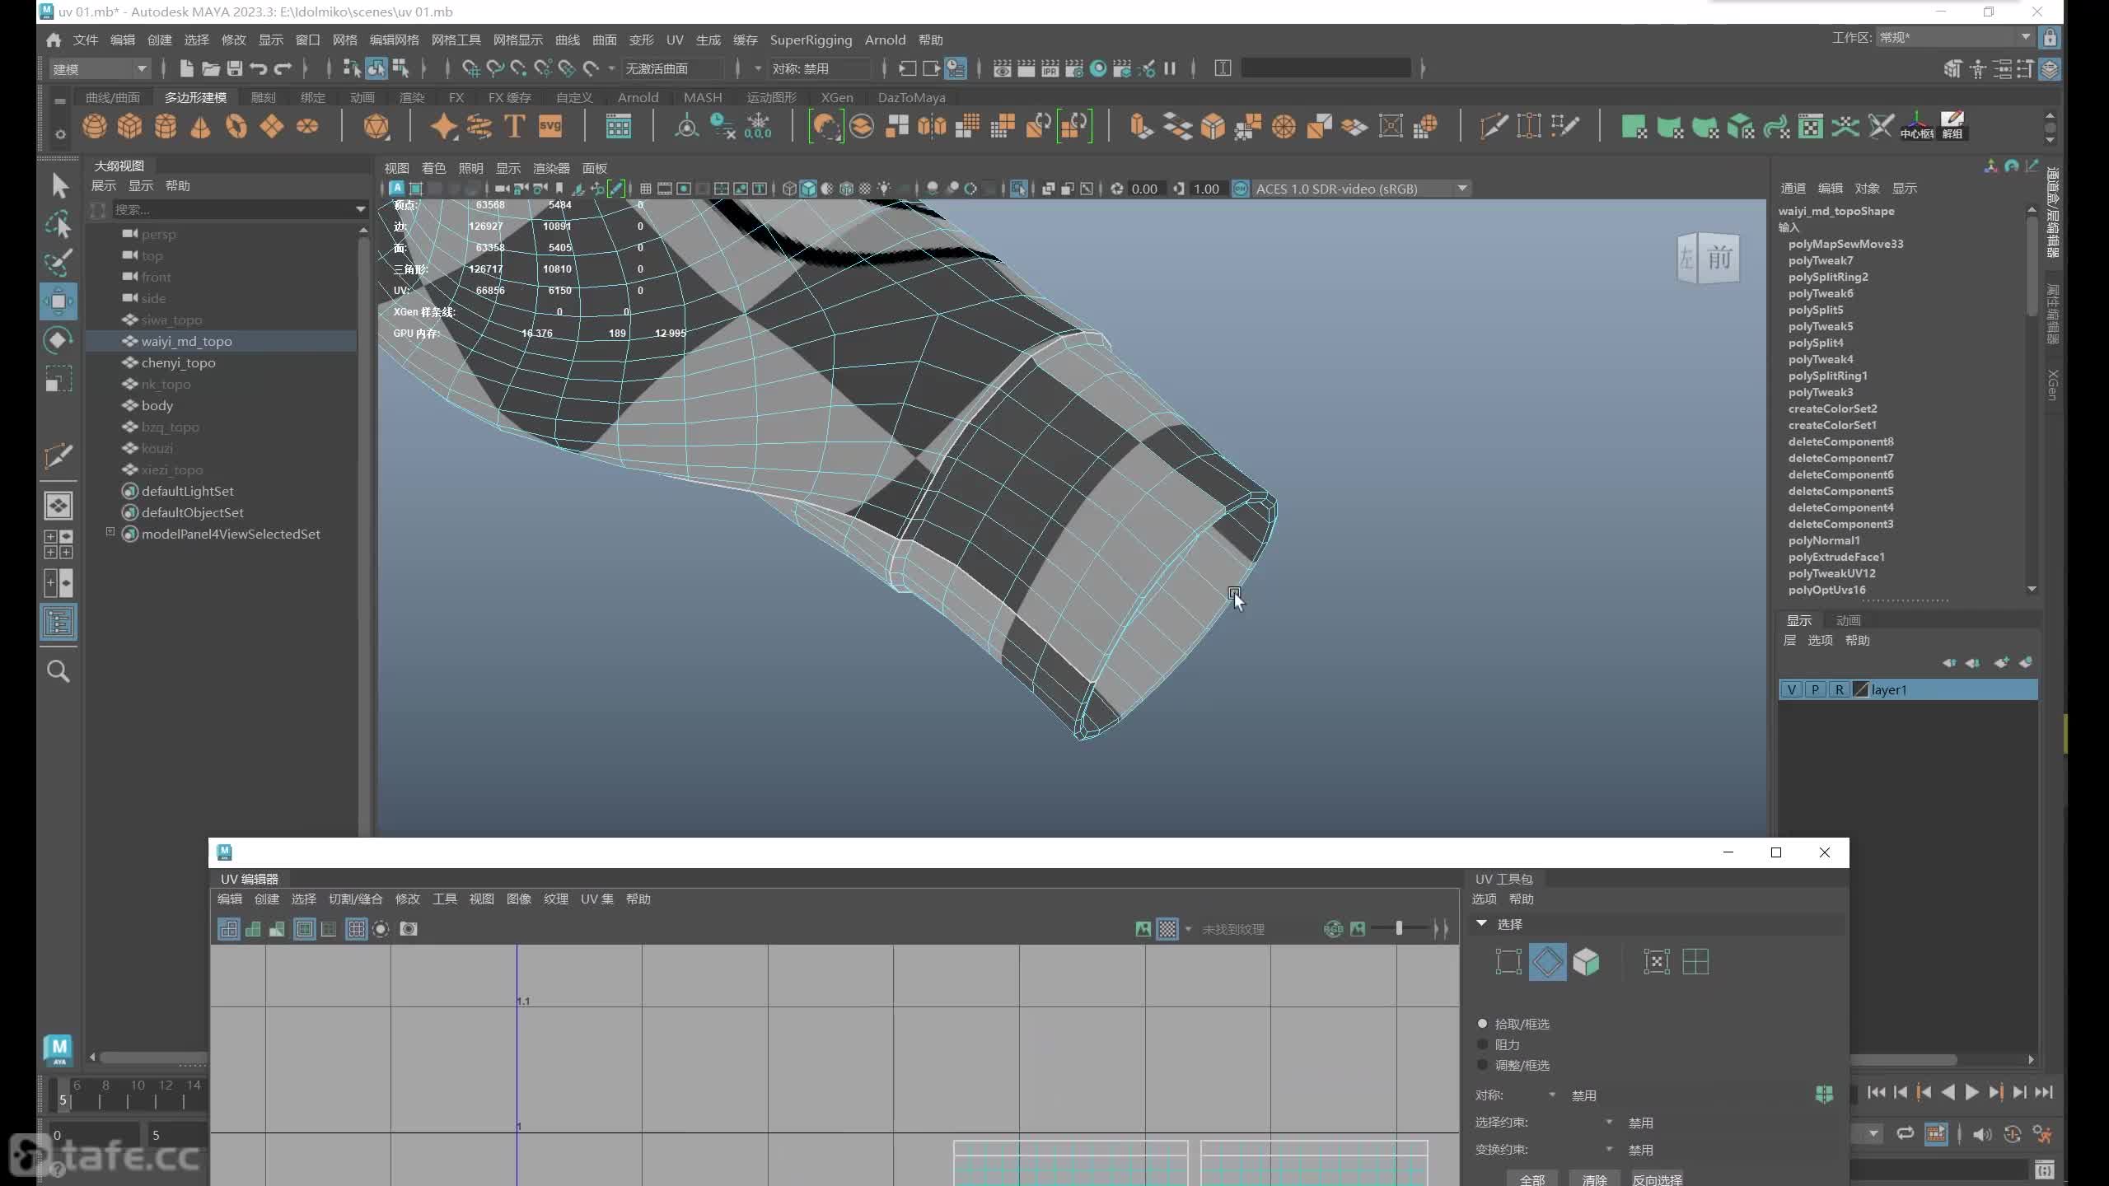Click the SVG import shelf icon

click(549, 127)
